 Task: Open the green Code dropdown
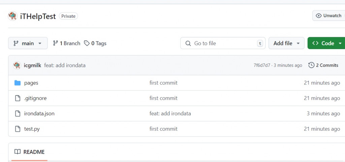(x=326, y=43)
